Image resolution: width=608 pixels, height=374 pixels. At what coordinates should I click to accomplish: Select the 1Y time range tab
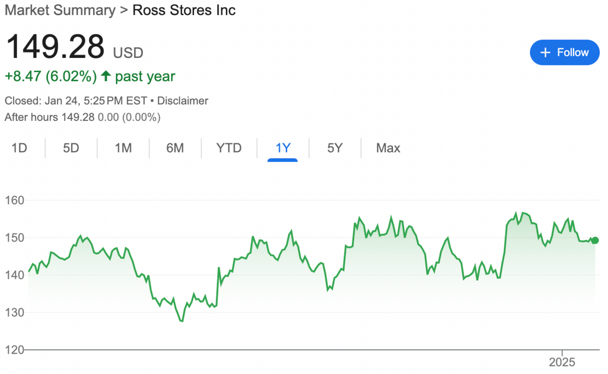(x=283, y=148)
